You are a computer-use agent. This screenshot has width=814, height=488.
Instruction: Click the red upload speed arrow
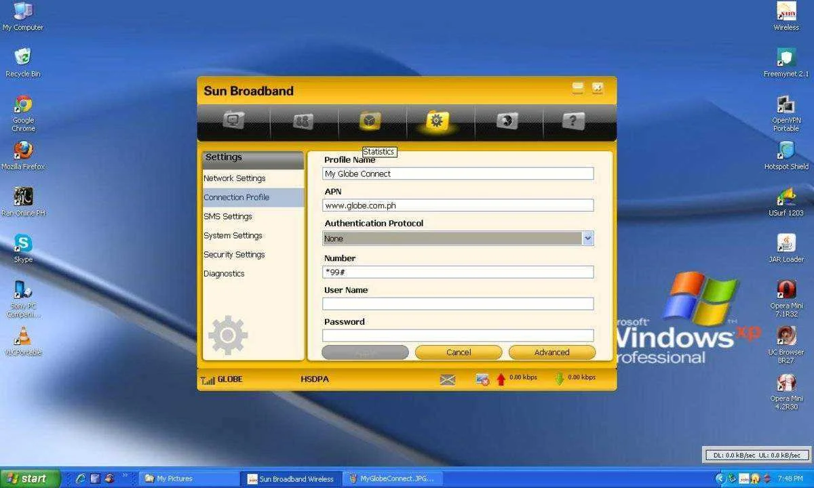[x=501, y=379]
